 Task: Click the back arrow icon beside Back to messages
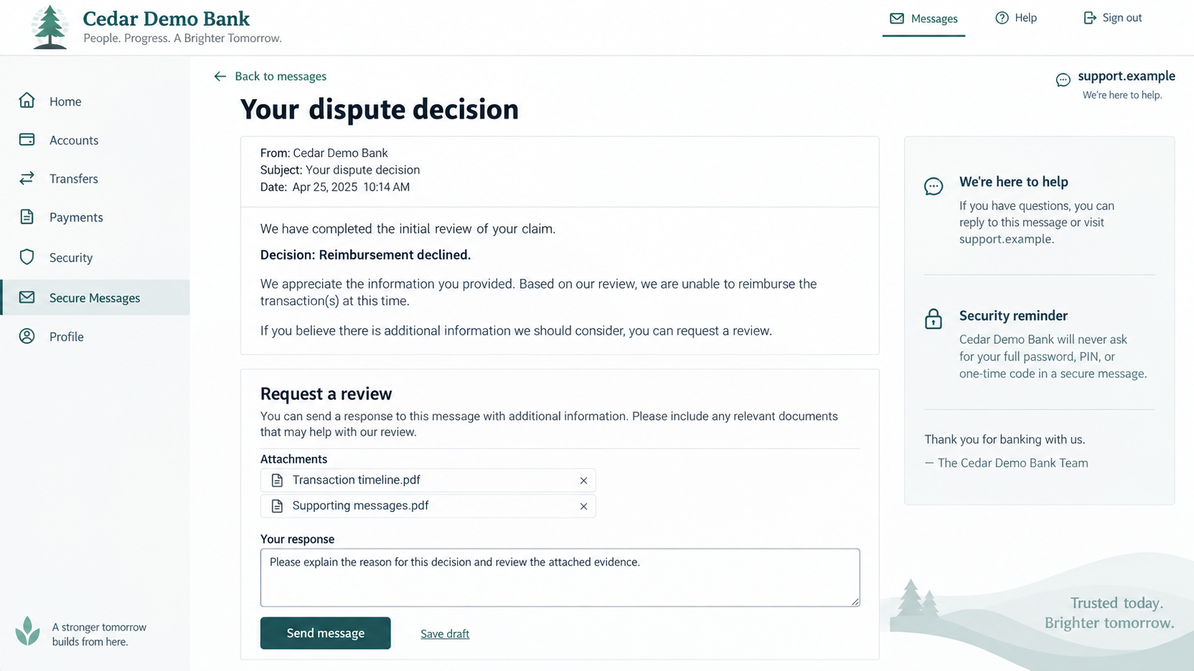point(220,76)
